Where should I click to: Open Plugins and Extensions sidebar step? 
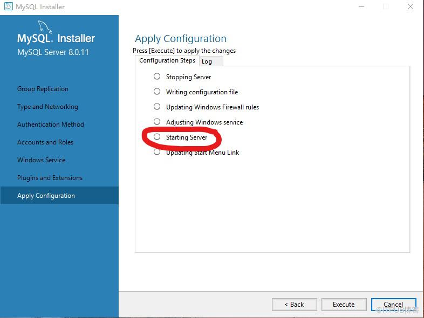pos(50,178)
